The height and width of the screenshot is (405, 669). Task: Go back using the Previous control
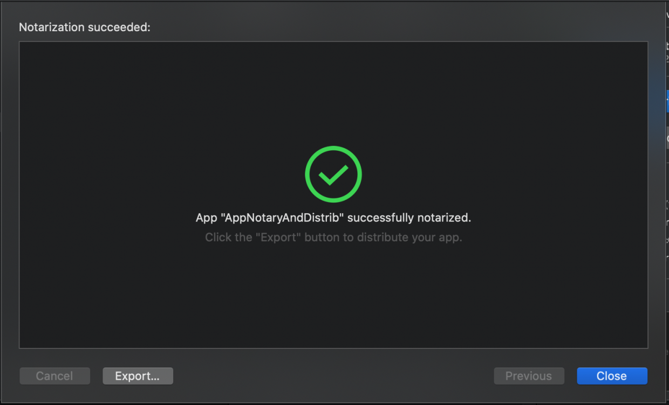coord(529,375)
